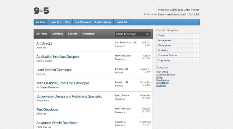Screen dimensions: 233x129
Task: Open the Flex Developer job listing
Action: 48,110
